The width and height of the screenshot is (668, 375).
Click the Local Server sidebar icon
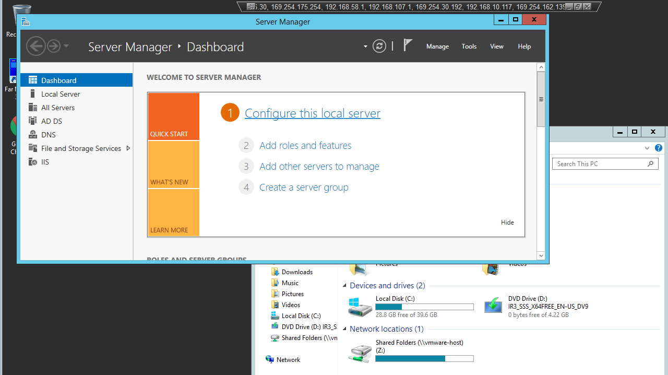(x=33, y=94)
